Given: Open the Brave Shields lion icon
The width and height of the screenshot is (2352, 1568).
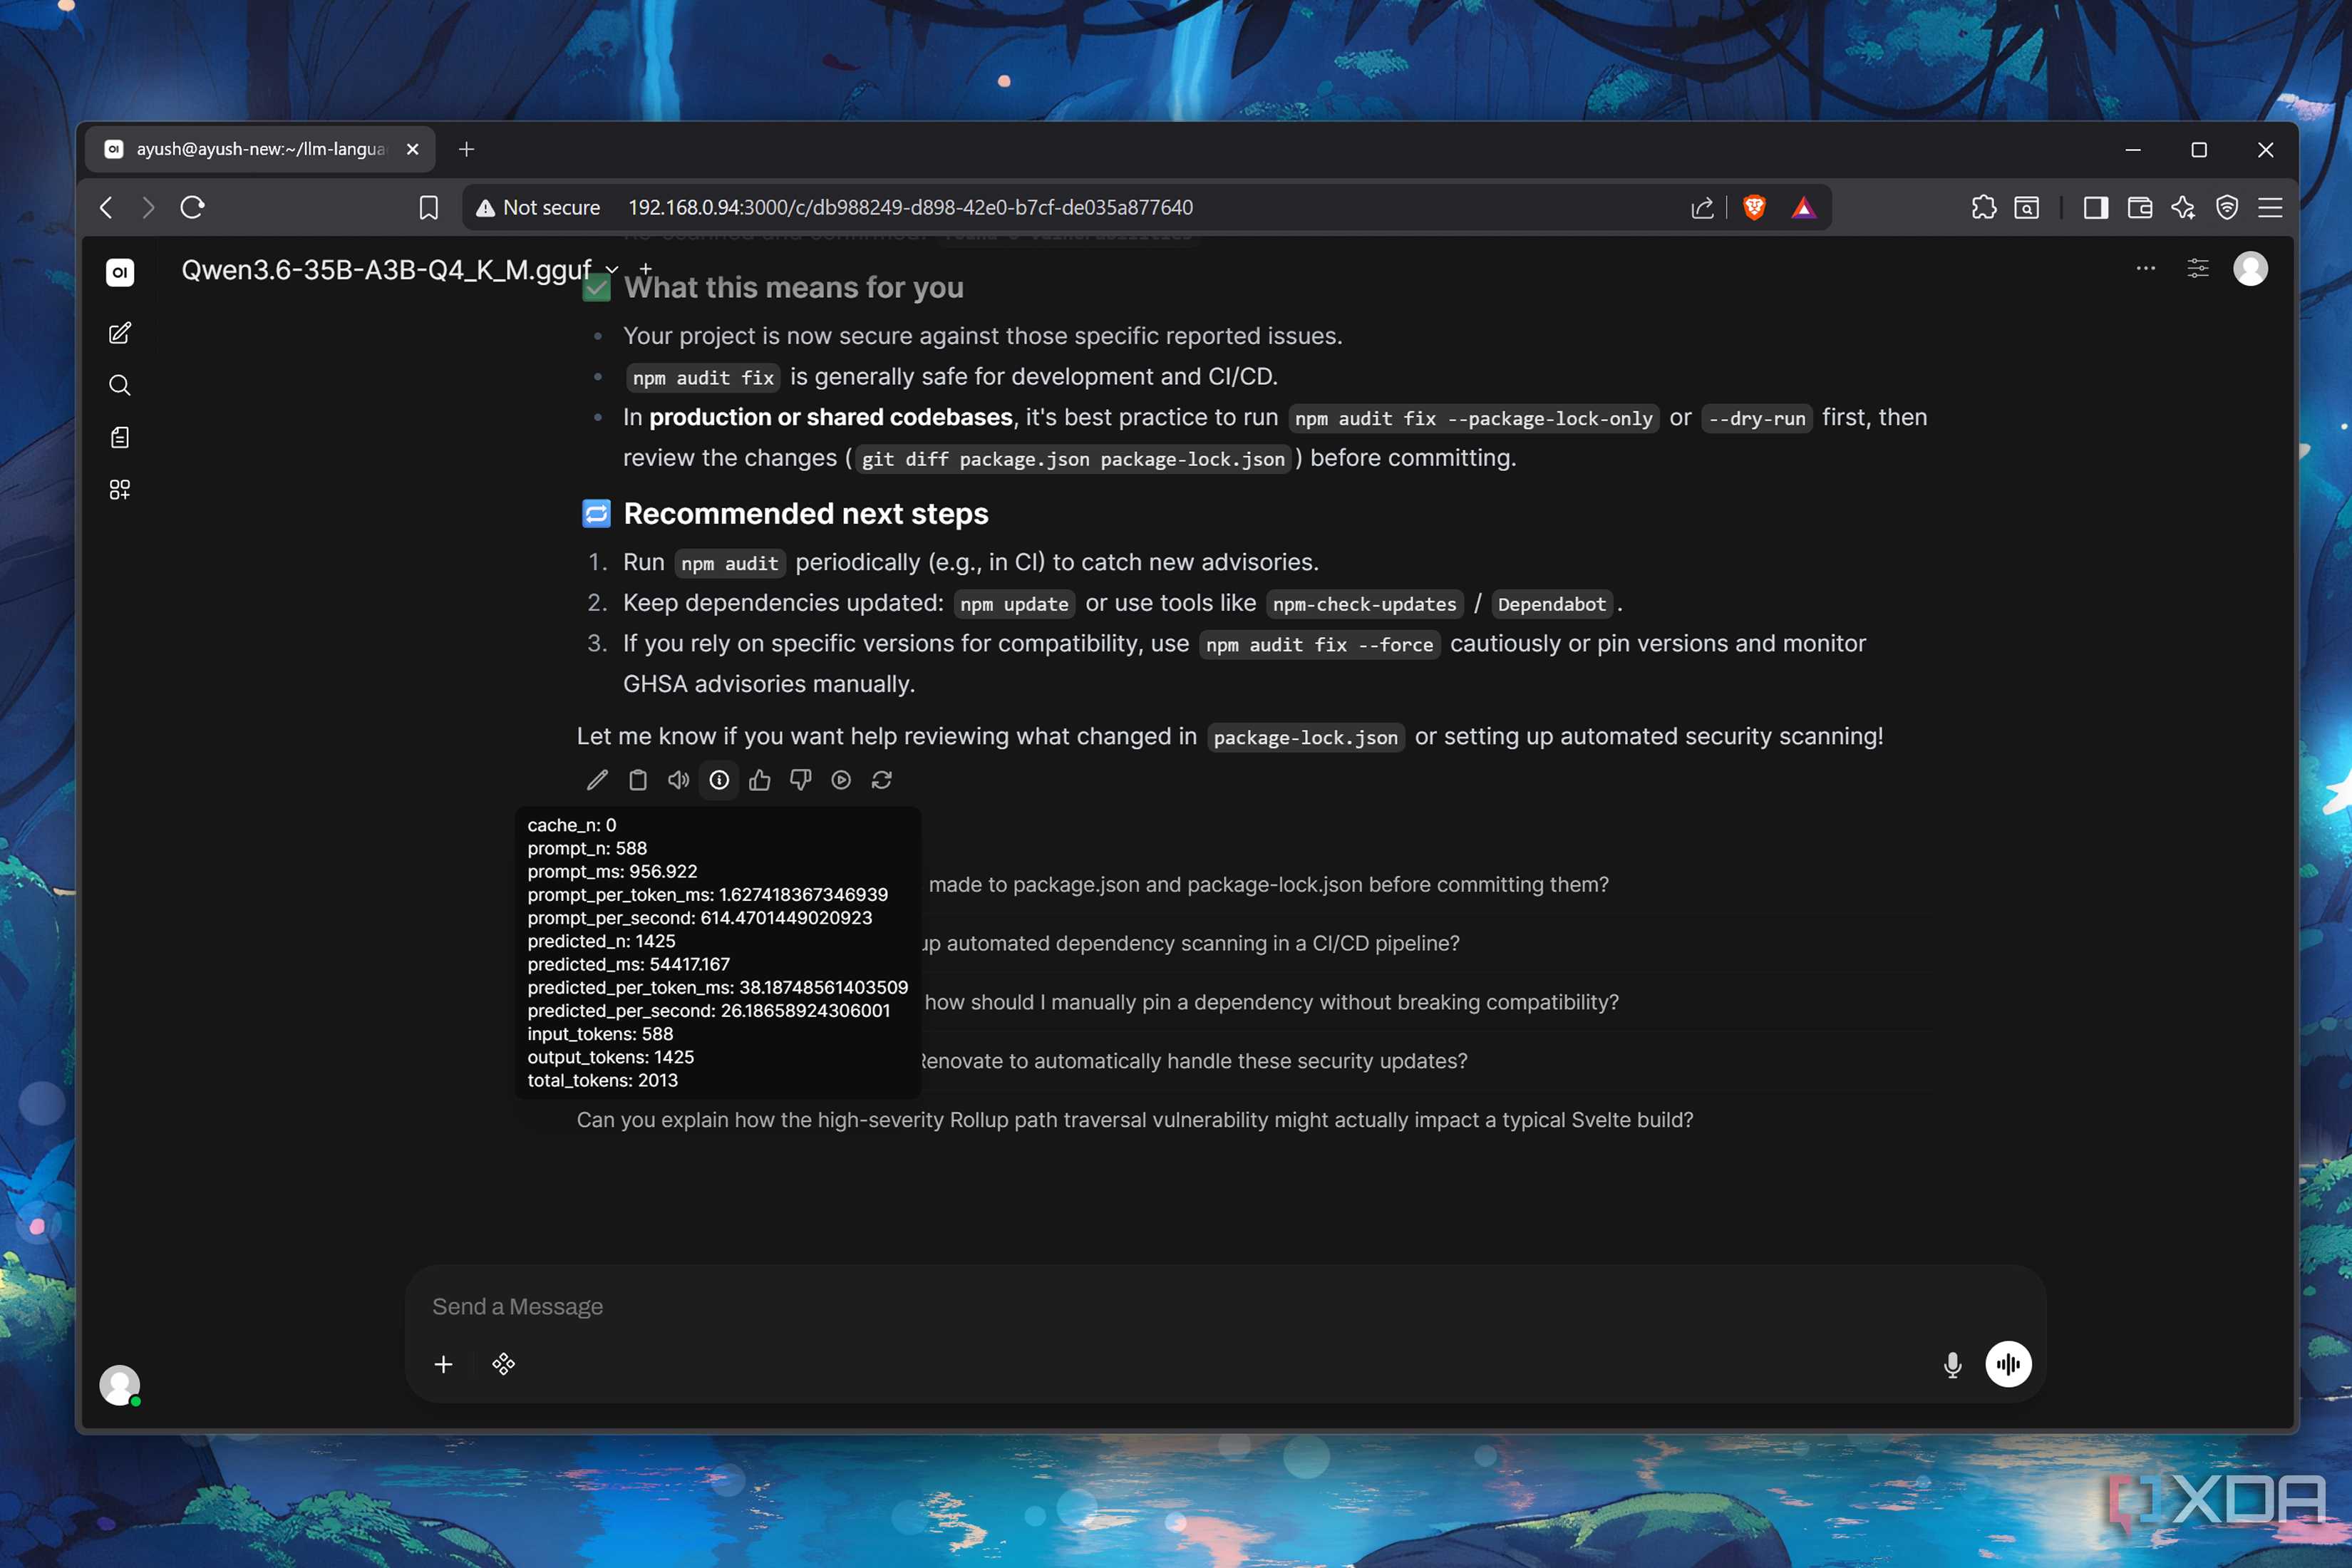Looking at the screenshot, I should (1754, 207).
